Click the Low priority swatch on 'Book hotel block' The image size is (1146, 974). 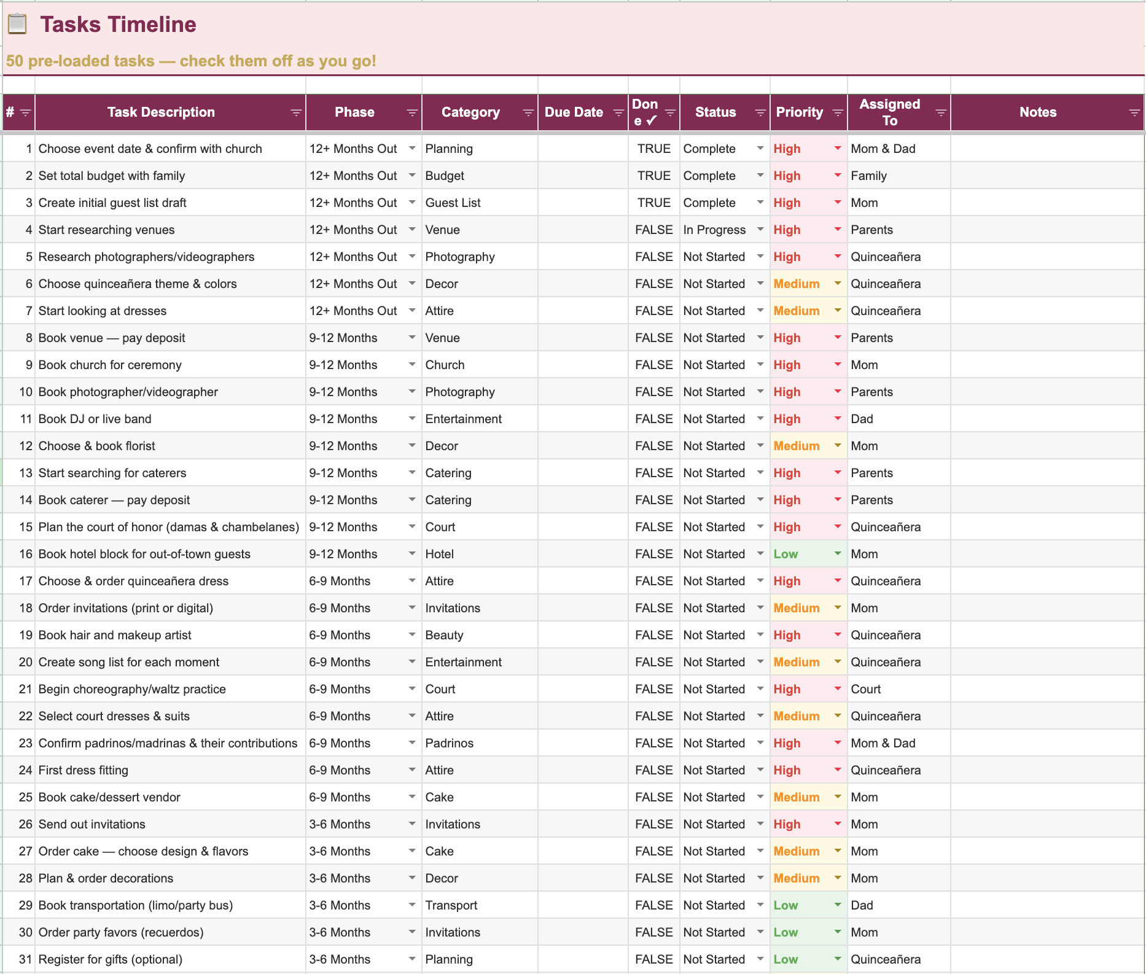click(x=787, y=553)
